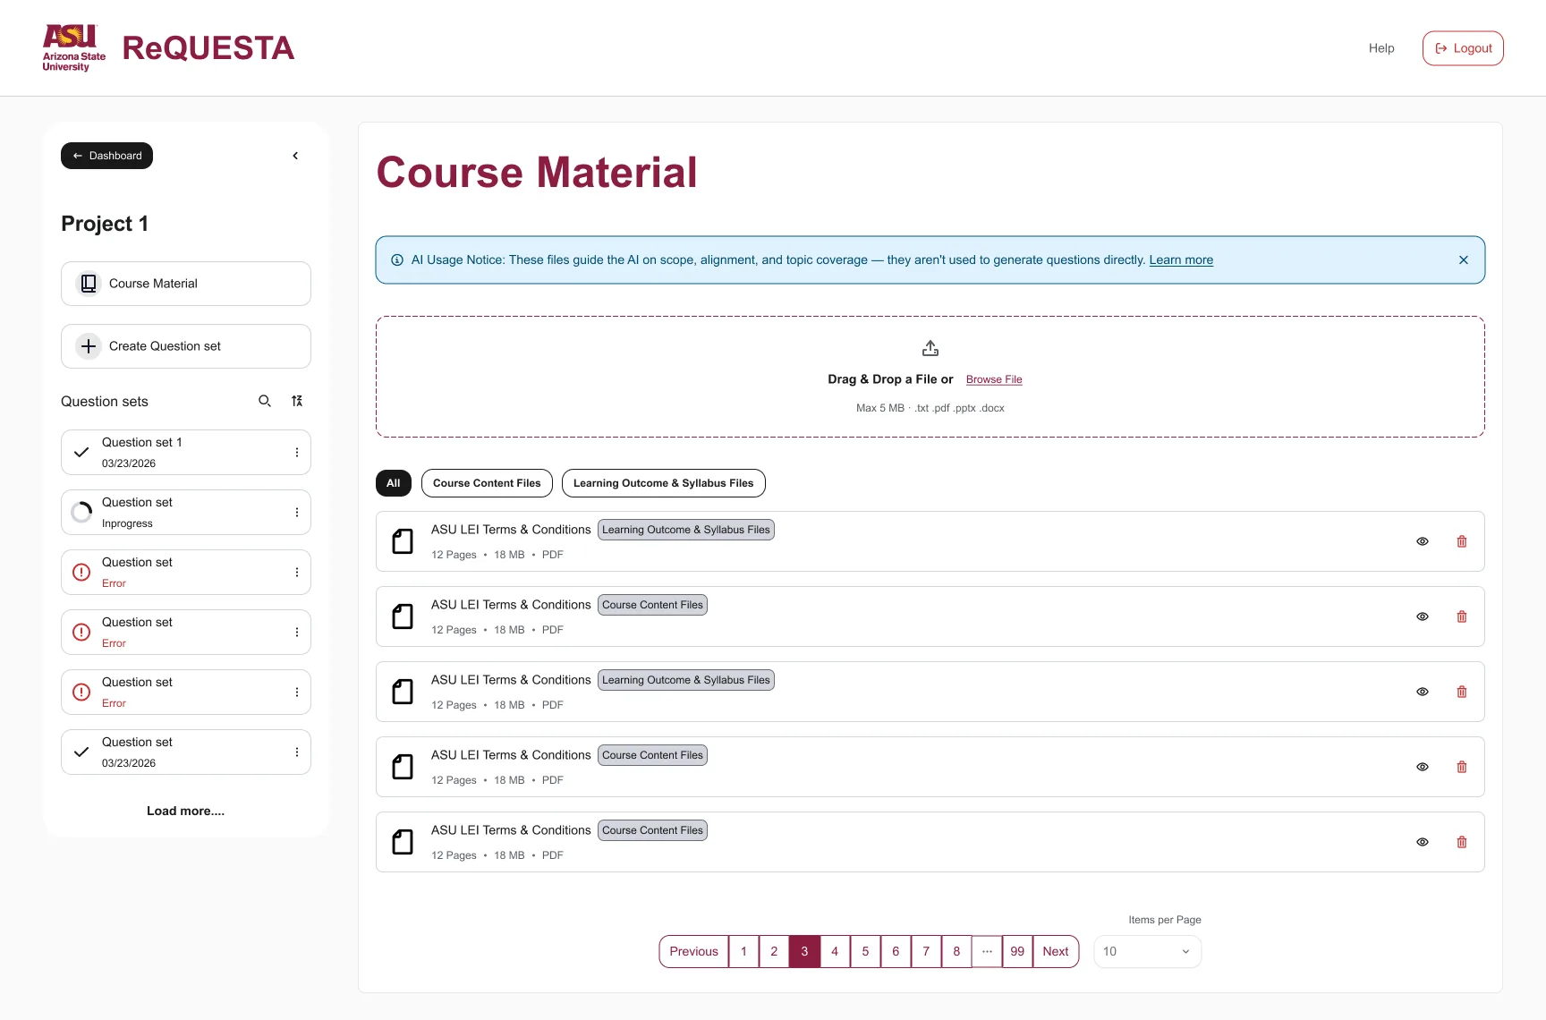Click the info icon in the AI notice

(397, 260)
